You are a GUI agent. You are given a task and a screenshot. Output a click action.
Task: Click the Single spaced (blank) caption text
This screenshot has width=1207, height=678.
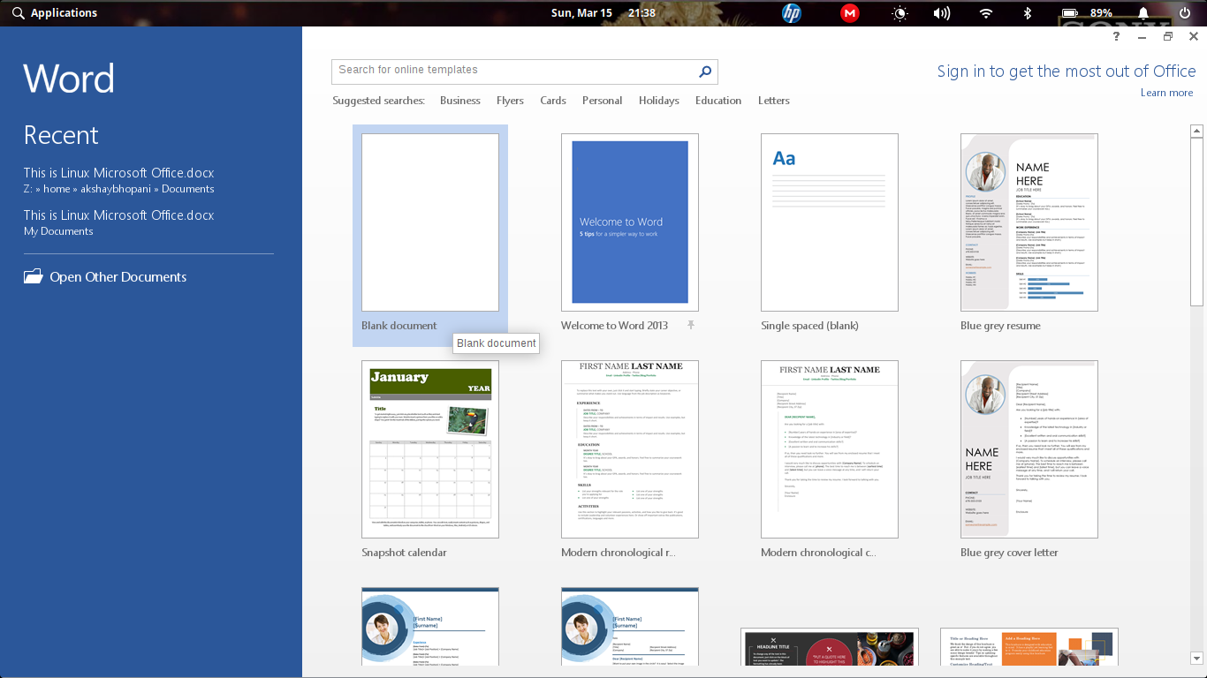coord(809,326)
